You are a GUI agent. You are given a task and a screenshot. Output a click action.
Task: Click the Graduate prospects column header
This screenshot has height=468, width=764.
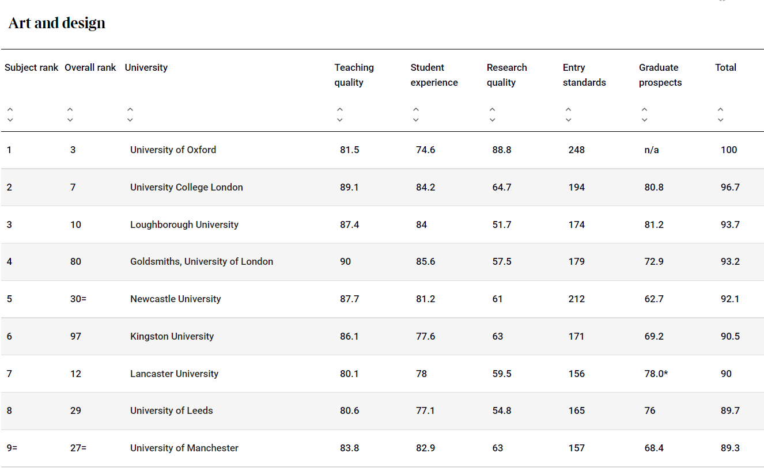660,75
